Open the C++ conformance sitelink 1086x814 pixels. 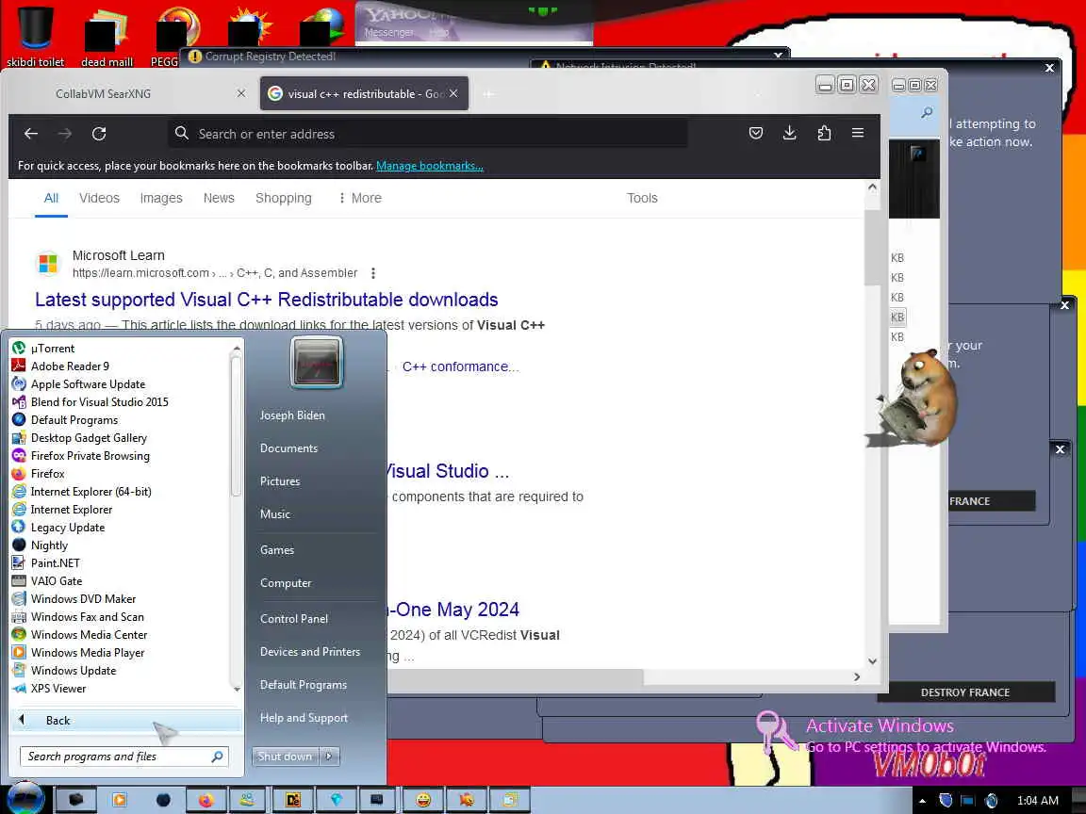pyautogui.click(x=461, y=366)
